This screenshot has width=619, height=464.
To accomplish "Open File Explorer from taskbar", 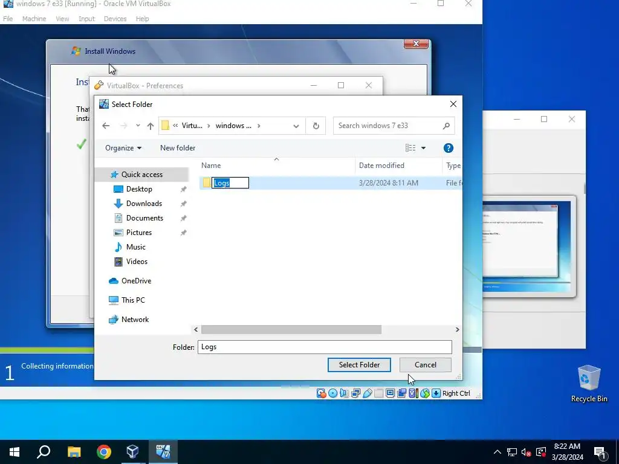I will click(x=74, y=452).
